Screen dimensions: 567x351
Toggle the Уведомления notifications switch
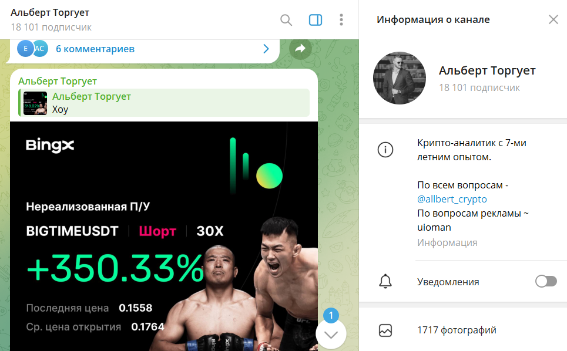point(546,281)
